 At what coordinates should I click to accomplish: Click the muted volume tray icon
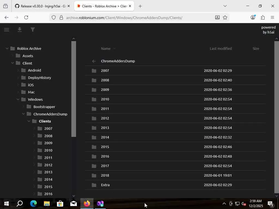point(244,204)
